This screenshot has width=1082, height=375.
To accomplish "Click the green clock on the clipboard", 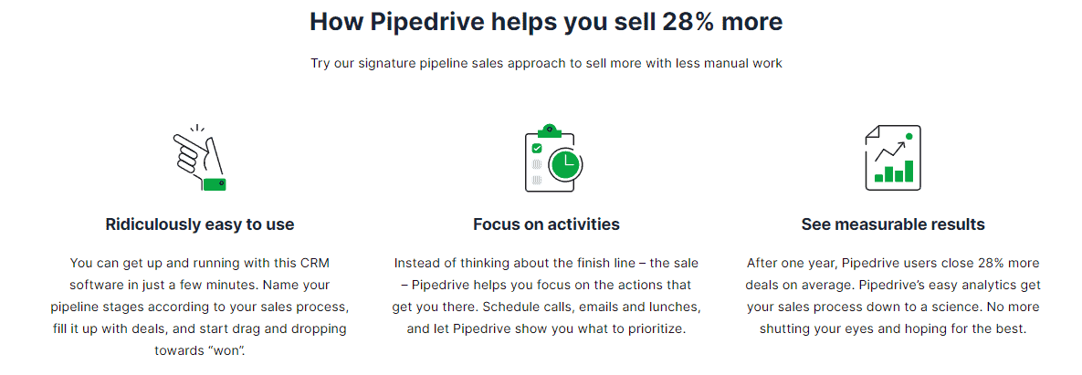I will [x=565, y=162].
